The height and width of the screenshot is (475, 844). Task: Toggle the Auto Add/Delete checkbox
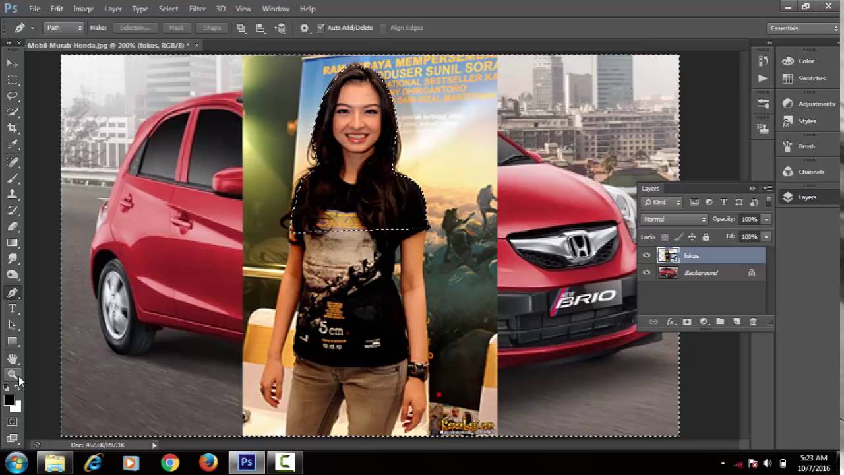321,28
